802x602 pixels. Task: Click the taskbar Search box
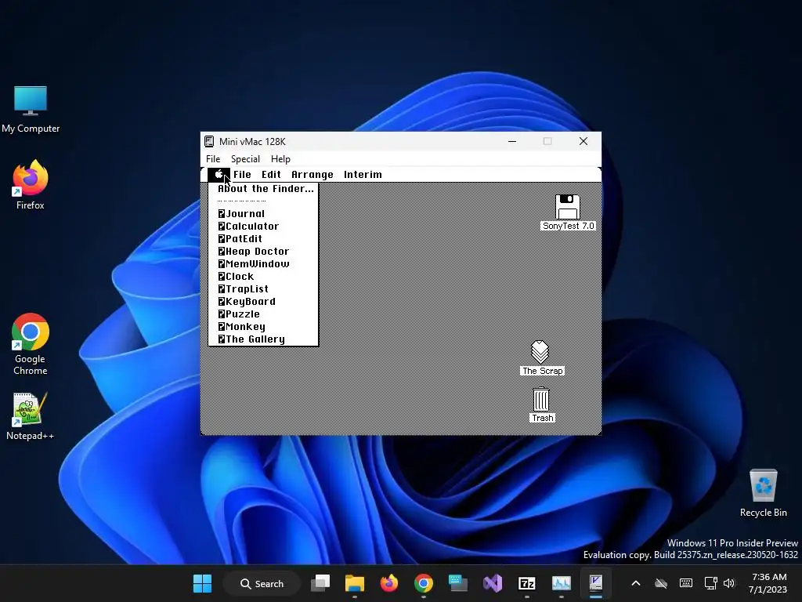point(262,583)
